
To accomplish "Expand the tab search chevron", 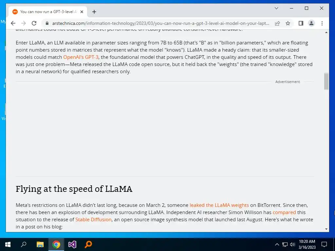I will 276,8.
